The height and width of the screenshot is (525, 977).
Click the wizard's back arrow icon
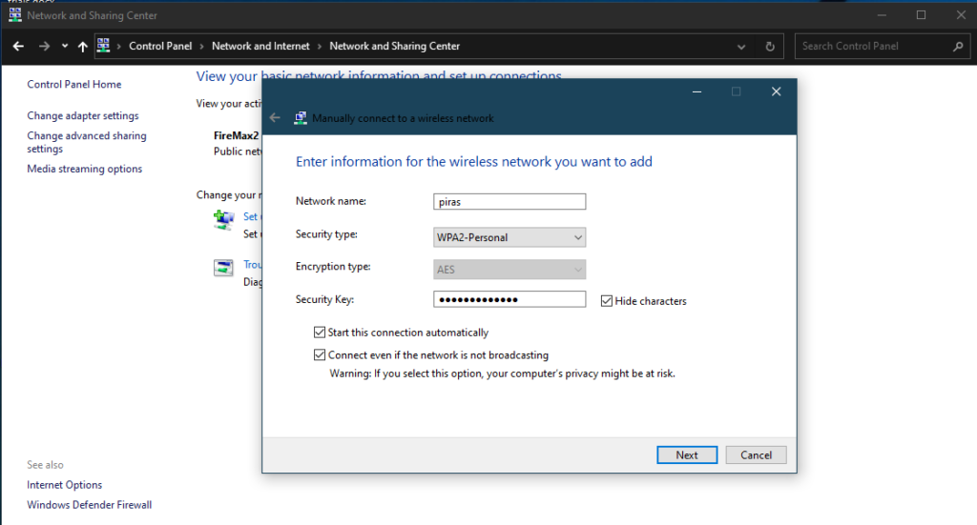pyautogui.click(x=275, y=118)
